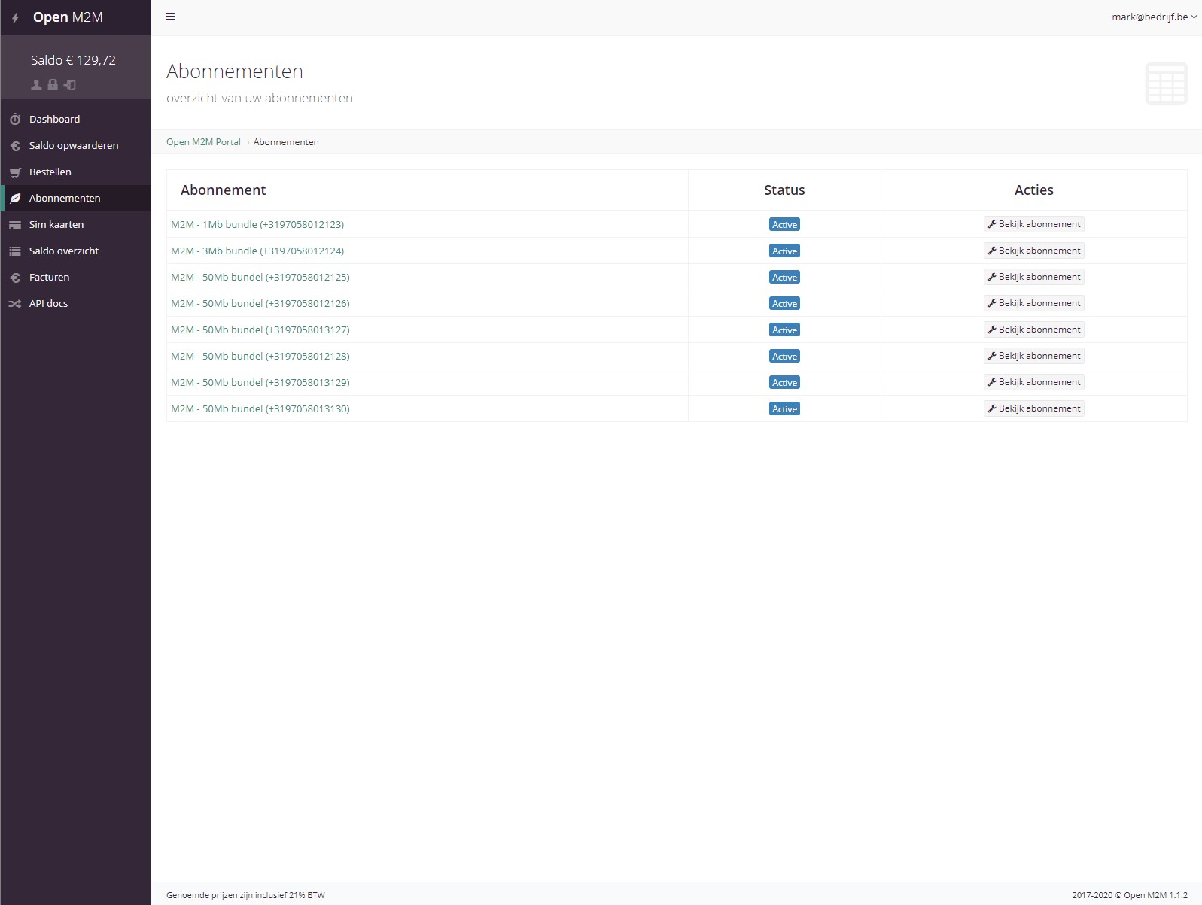
Task: Go to Facturen in the sidebar
Action: click(49, 278)
